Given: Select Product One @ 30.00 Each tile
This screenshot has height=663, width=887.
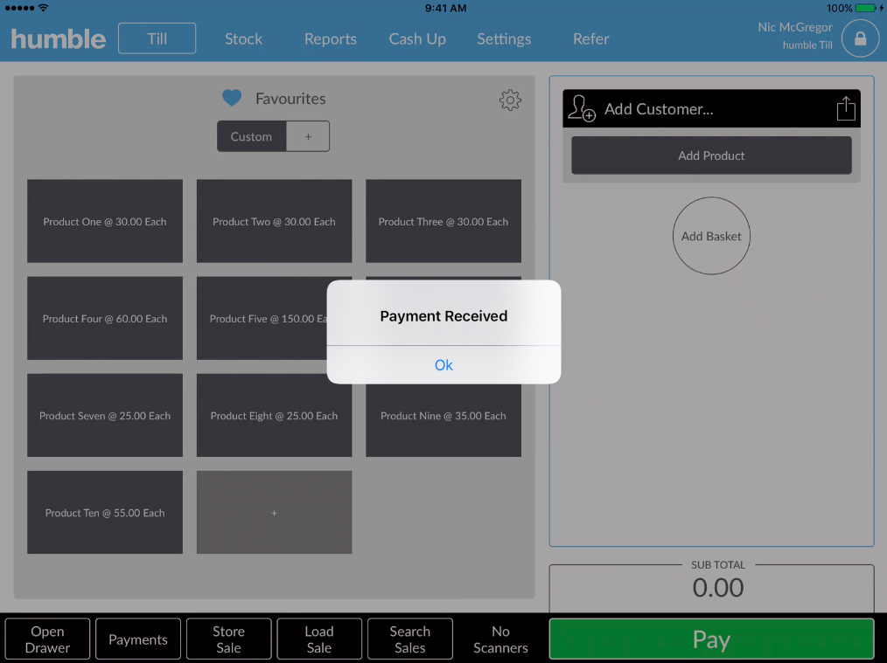Looking at the screenshot, I should coord(105,221).
